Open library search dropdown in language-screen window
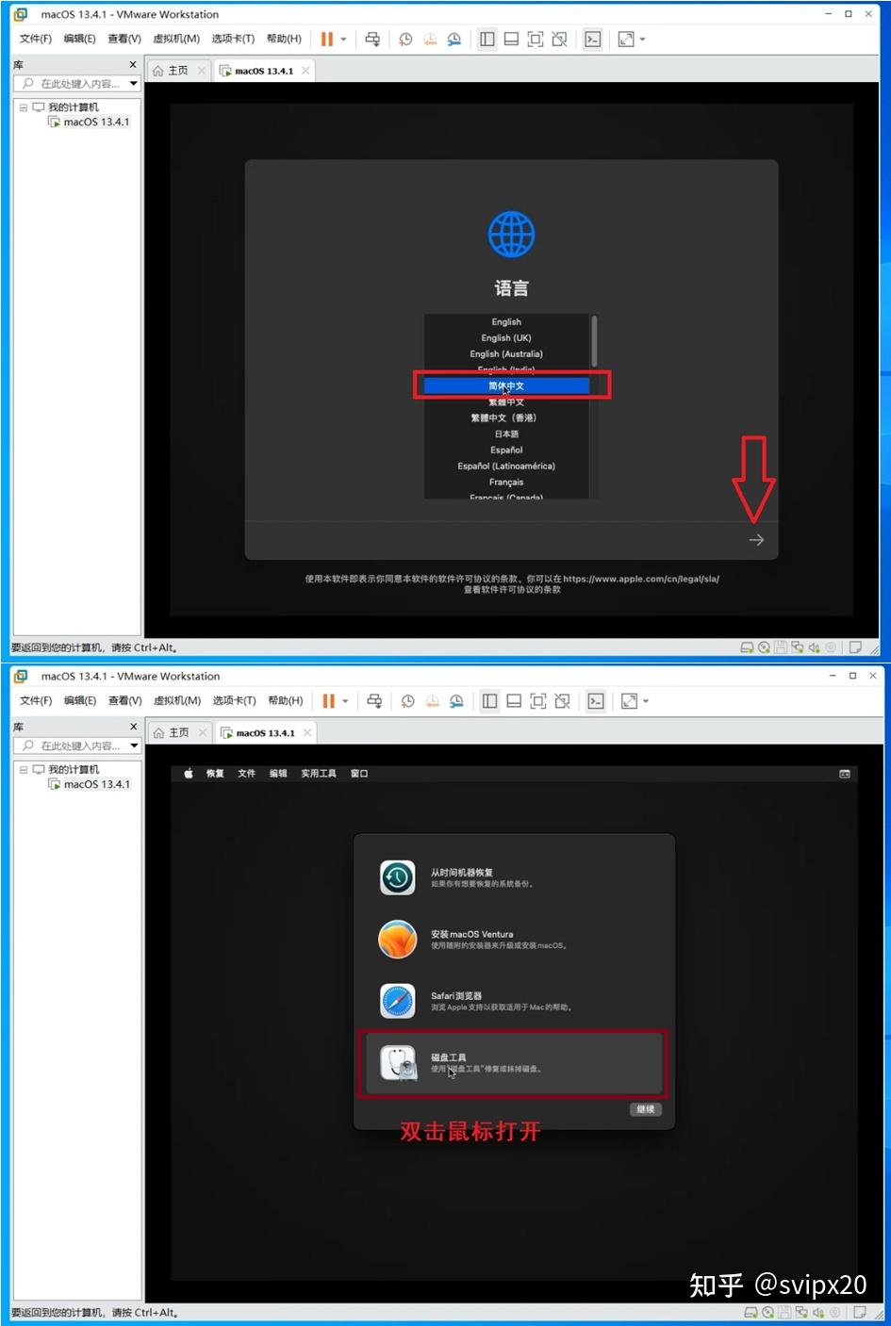 tap(134, 84)
